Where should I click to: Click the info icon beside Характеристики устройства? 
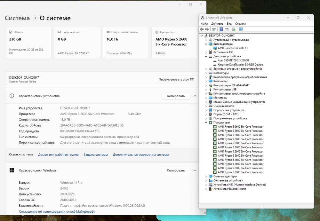[x=12, y=96]
